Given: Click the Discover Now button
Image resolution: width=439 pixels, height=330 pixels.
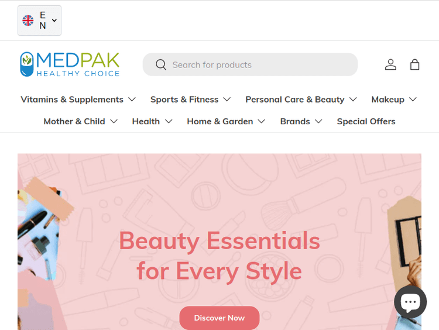Looking at the screenshot, I should (220, 318).
